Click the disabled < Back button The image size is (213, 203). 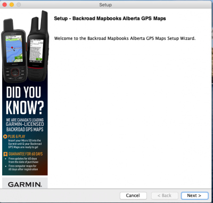tap(165, 196)
